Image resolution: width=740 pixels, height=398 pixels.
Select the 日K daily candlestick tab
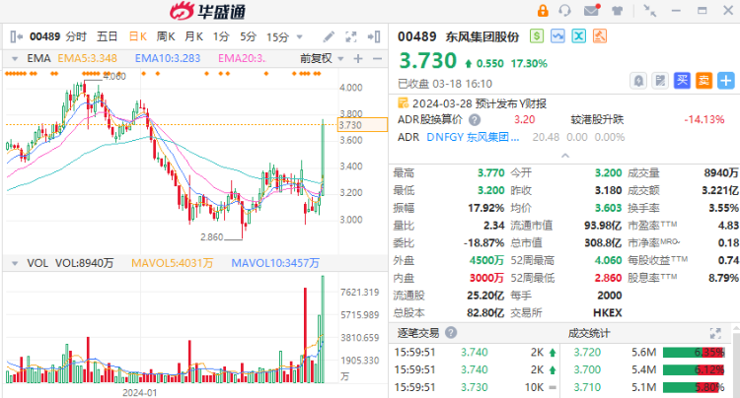pyautogui.click(x=138, y=36)
